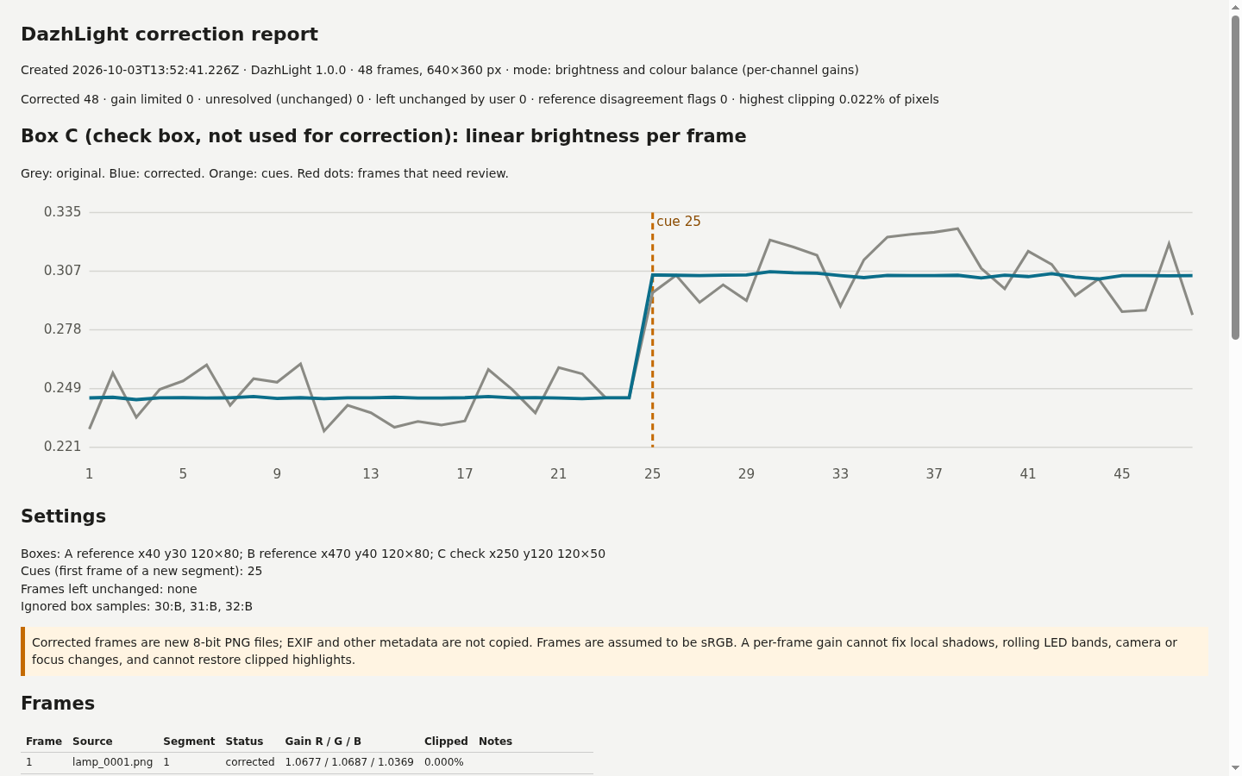This screenshot has height=776, width=1242.
Task: Click the x-axis label "5"
Action: 183,474
